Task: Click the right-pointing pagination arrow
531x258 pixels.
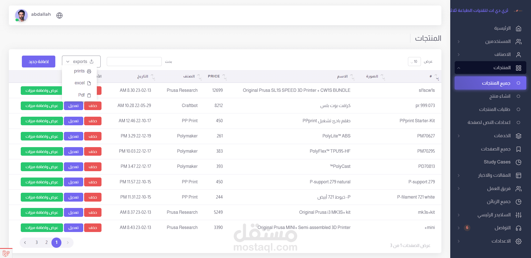Action: point(68,243)
